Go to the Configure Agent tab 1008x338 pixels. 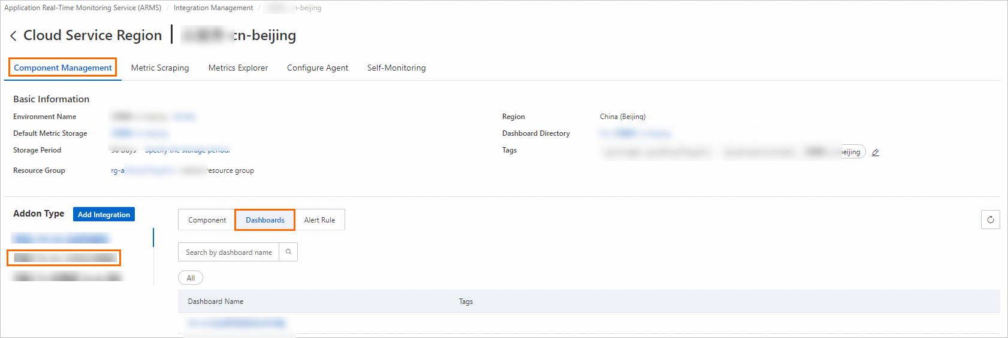click(x=318, y=68)
